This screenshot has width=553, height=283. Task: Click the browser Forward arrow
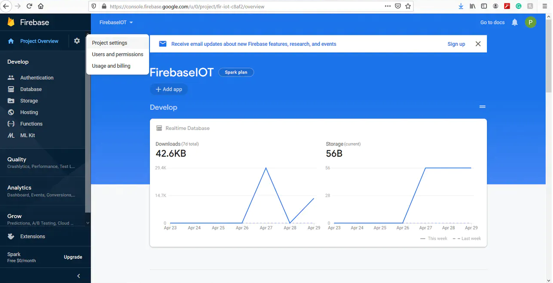(18, 6)
